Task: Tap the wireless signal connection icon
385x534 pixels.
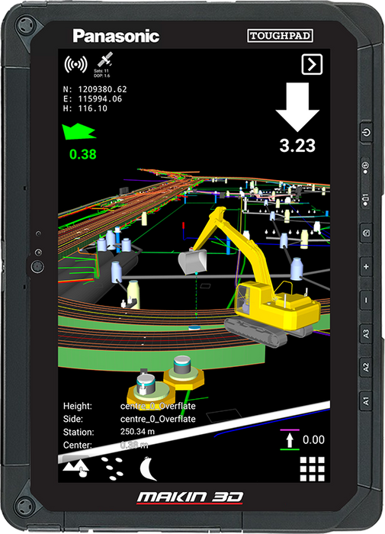Action: coord(75,64)
